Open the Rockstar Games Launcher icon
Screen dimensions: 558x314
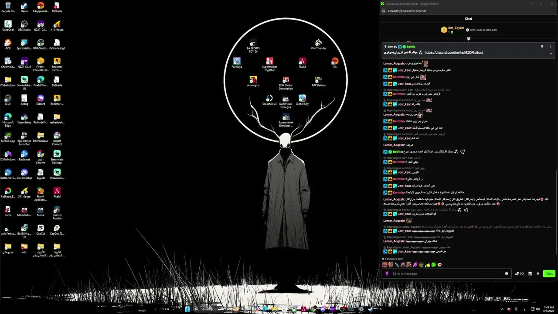[x=57, y=65]
